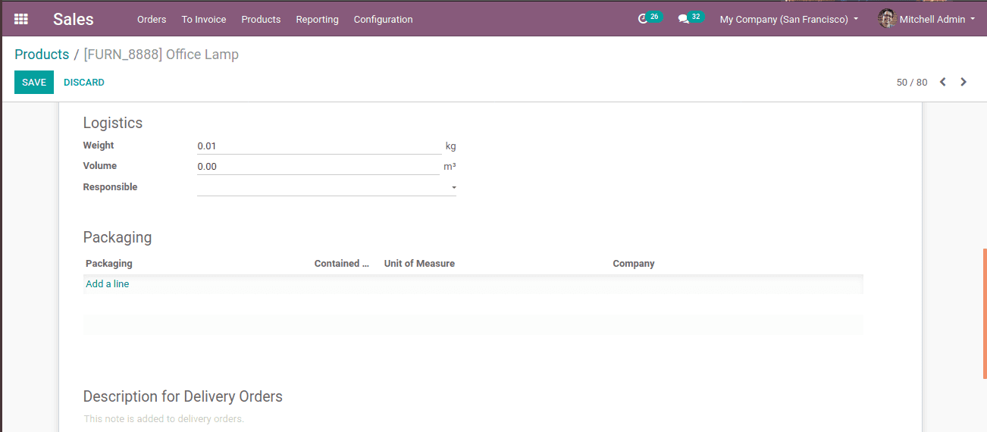Open the Reporting menu

pyautogui.click(x=317, y=19)
